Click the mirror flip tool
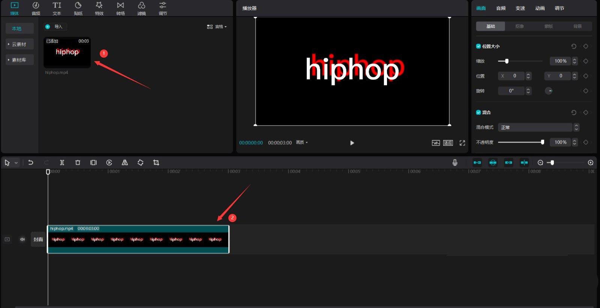The width and height of the screenshot is (600, 308). click(x=125, y=162)
